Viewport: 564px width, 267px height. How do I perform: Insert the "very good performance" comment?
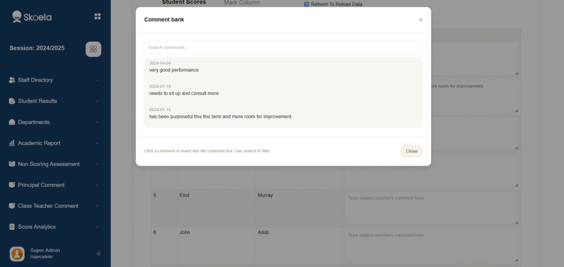[174, 70]
